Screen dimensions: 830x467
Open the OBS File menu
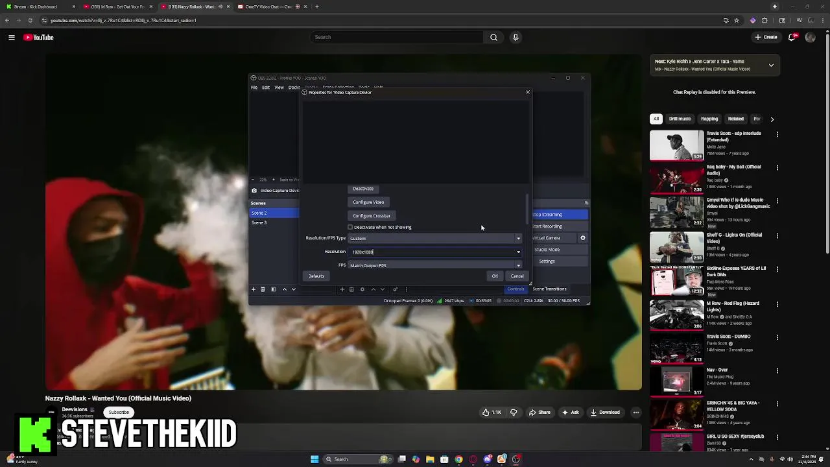coord(254,88)
